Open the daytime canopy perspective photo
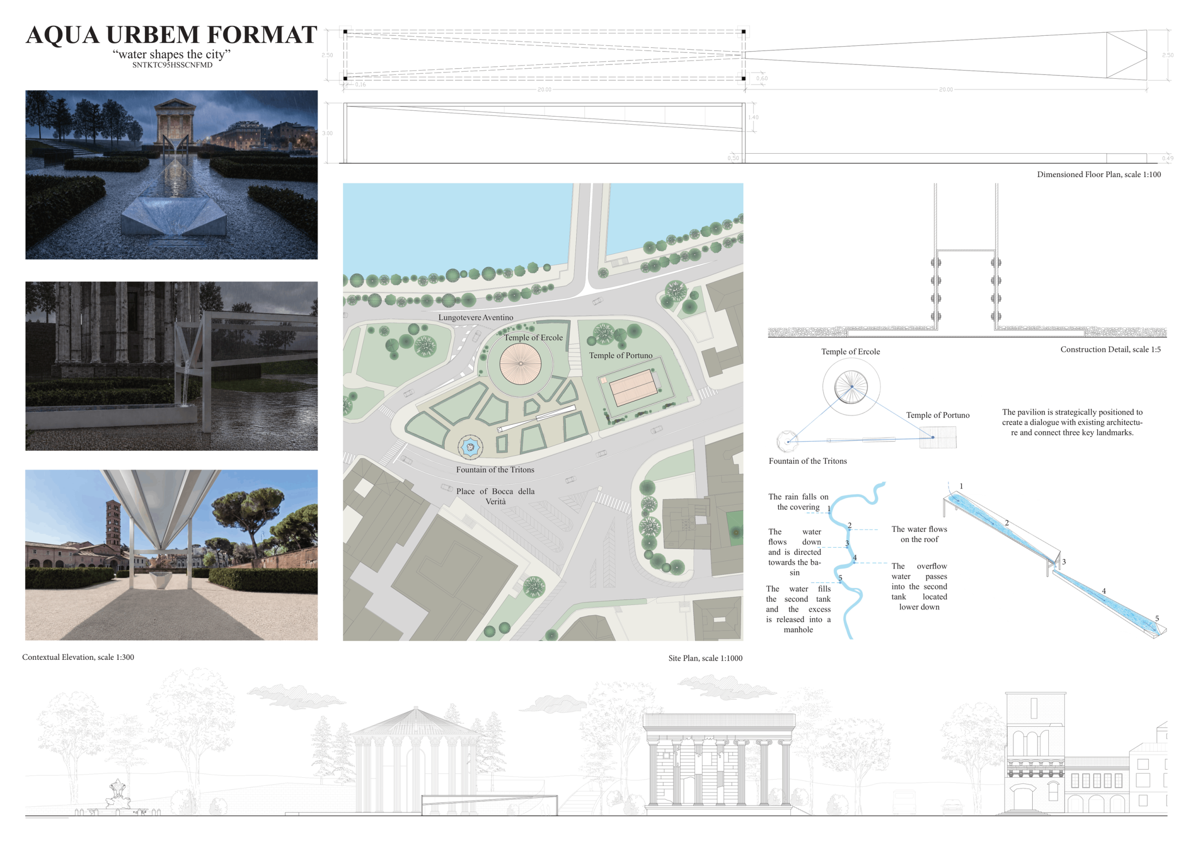1193x844 pixels. point(171,555)
